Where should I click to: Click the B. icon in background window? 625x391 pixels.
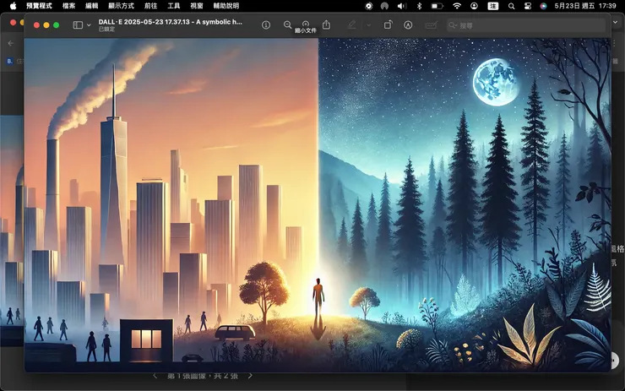(x=9, y=61)
